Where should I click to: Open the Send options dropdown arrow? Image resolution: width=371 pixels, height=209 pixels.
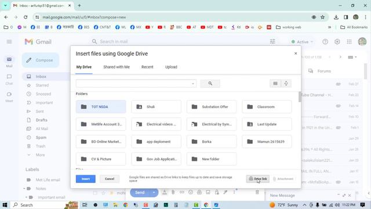click(154, 192)
